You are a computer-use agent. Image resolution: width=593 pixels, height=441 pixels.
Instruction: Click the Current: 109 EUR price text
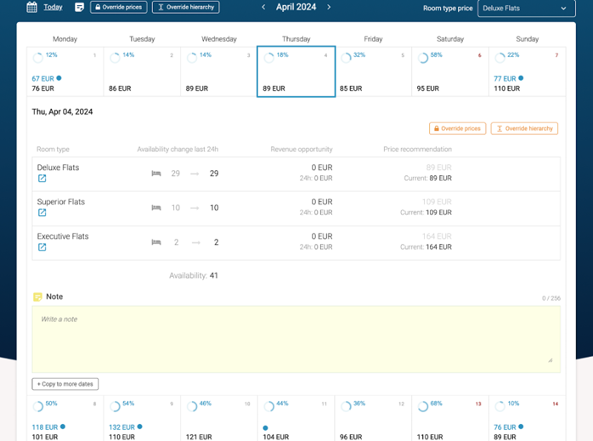tap(426, 212)
